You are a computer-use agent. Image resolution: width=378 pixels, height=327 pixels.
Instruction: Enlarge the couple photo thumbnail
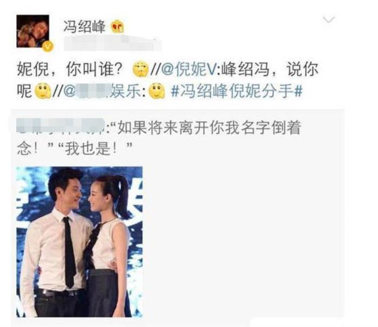79,242
